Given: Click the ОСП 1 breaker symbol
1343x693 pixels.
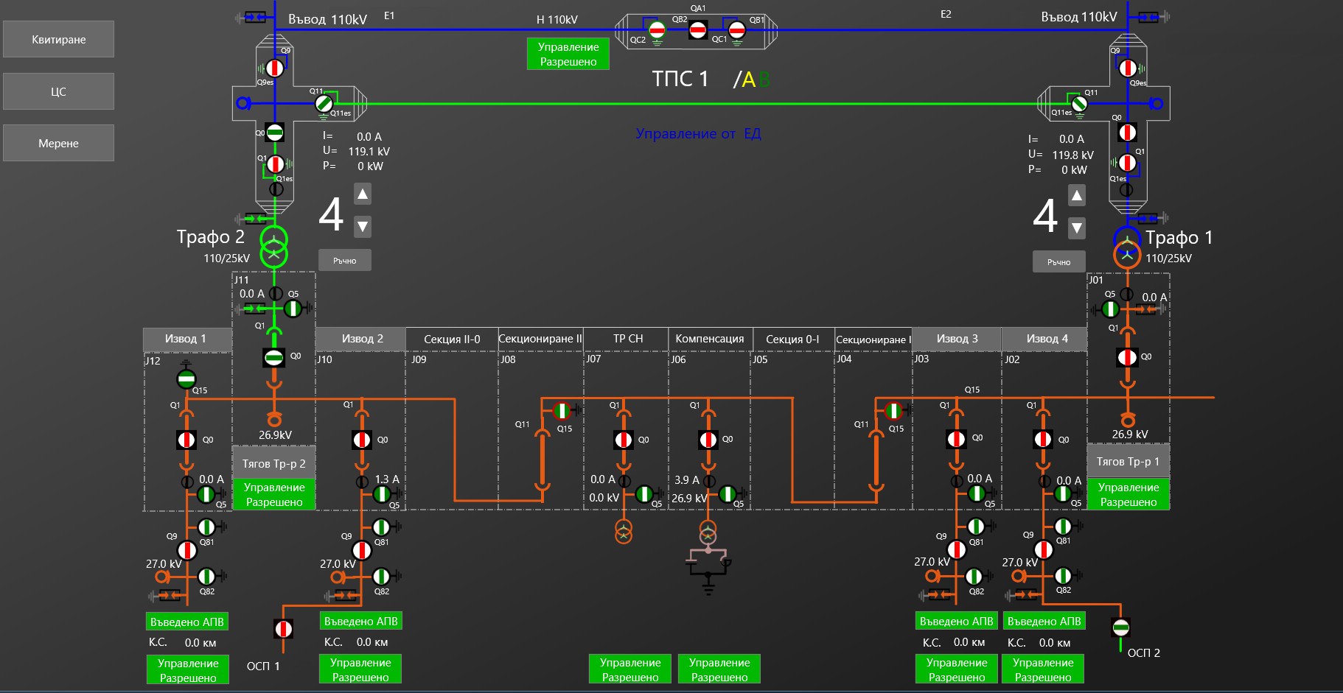Looking at the screenshot, I should pyautogui.click(x=284, y=629).
